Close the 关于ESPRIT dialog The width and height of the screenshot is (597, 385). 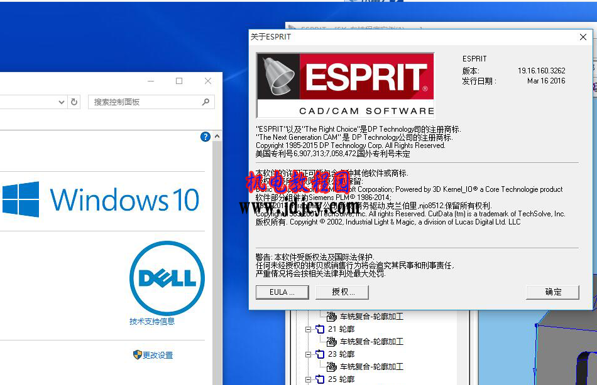tap(583, 37)
